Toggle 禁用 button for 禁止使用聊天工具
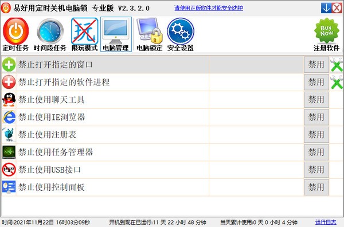 [316, 100]
